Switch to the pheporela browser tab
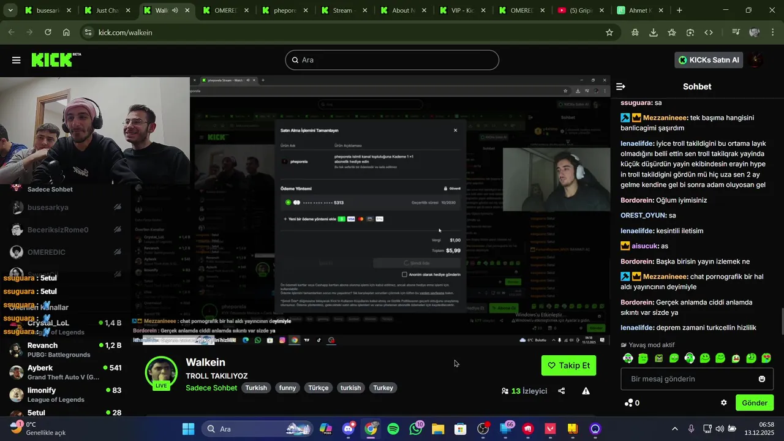Viewport: 784px width, 441px height. click(284, 10)
